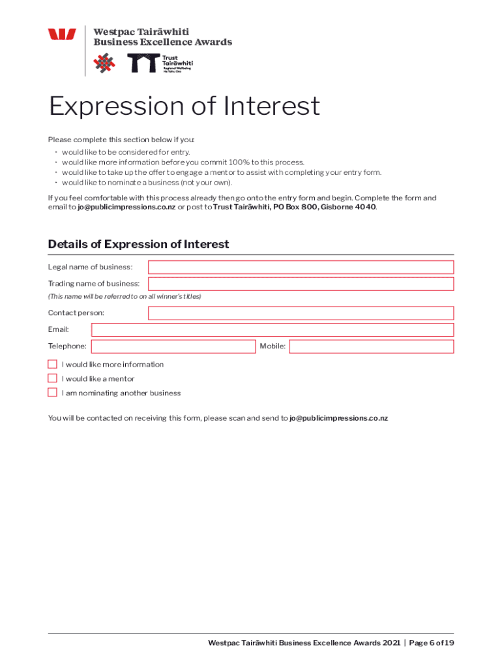Click the email address after 'scan and send to'

click(x=338, y=418)
